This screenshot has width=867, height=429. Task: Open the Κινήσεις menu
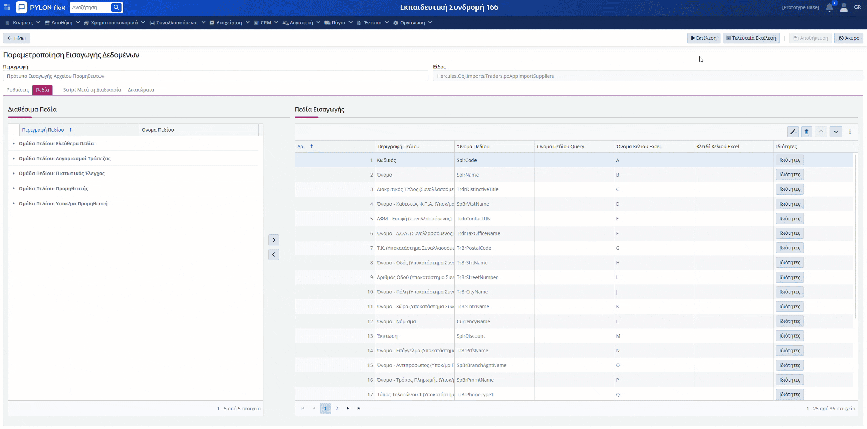[23, 23]
